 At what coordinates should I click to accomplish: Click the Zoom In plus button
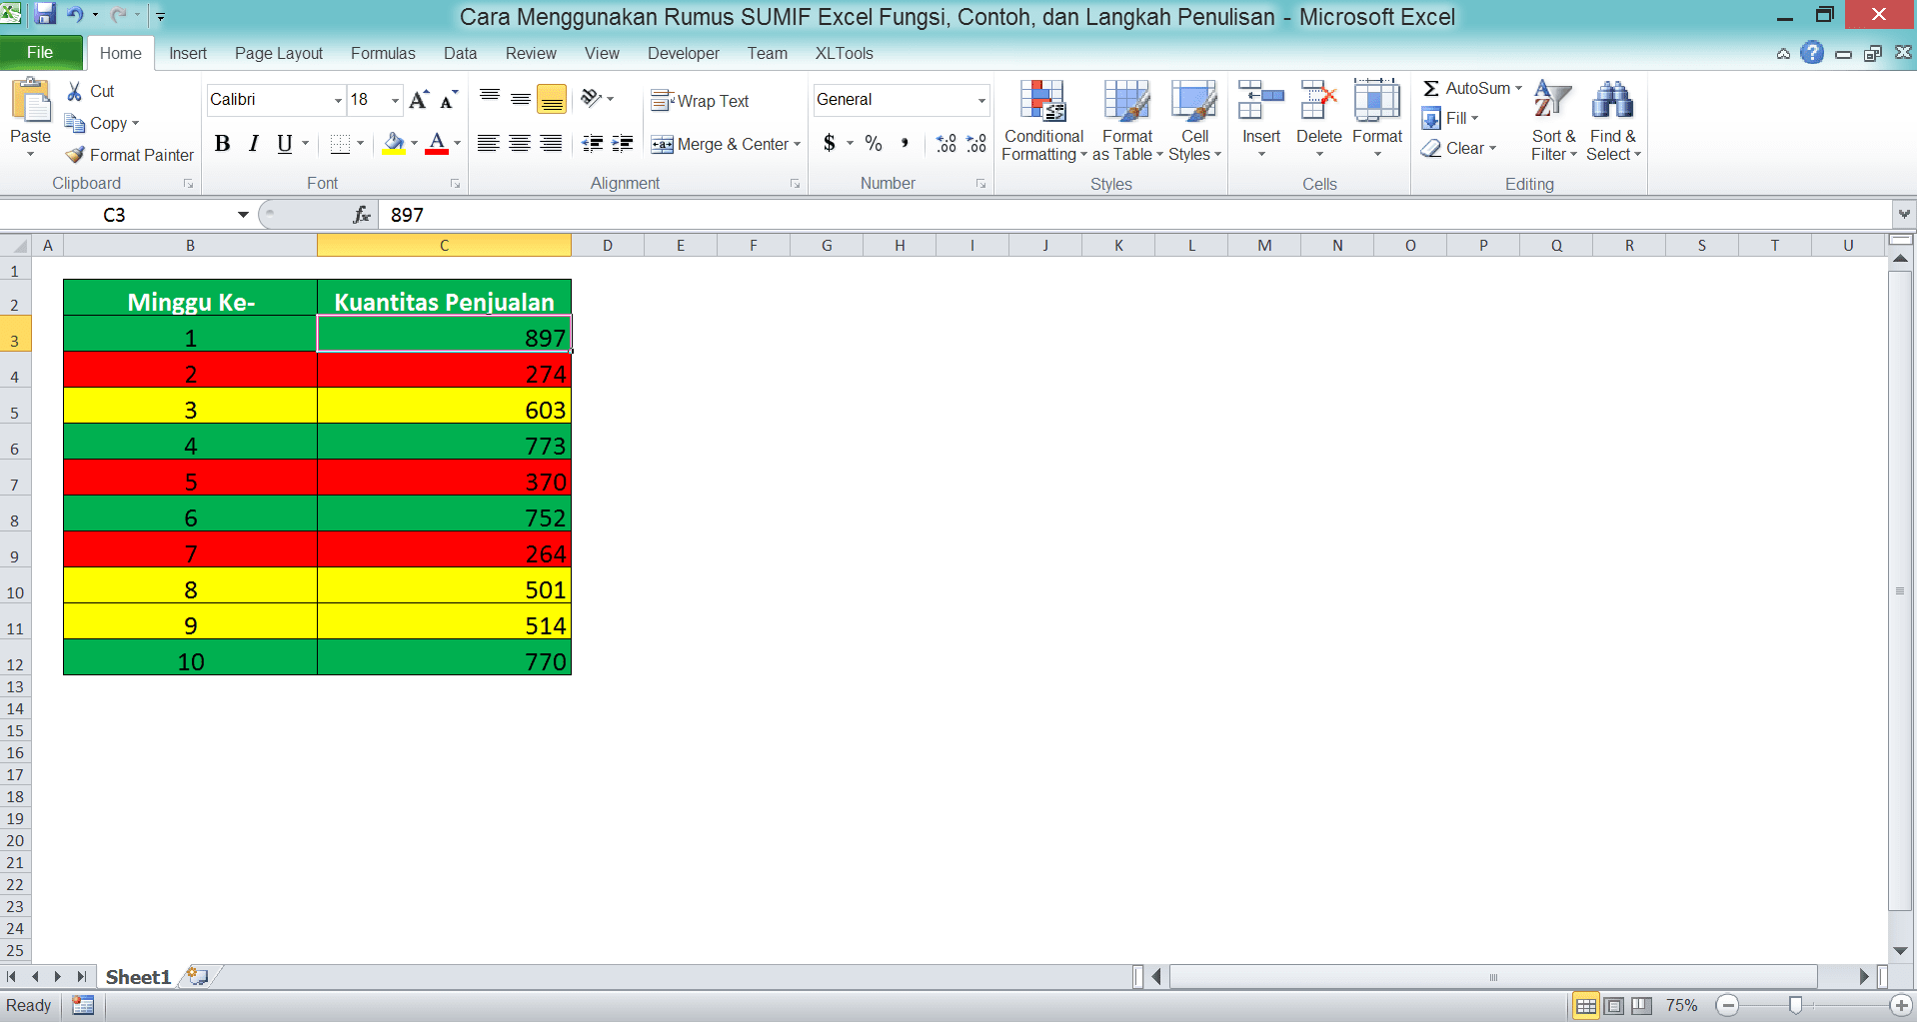[1900, 1006]
